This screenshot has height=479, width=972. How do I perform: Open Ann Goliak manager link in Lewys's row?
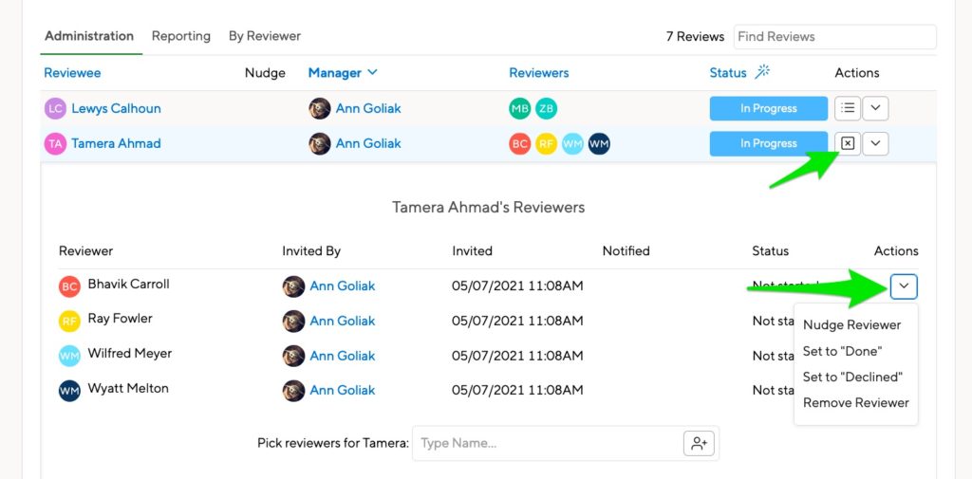tap(368, 108)
